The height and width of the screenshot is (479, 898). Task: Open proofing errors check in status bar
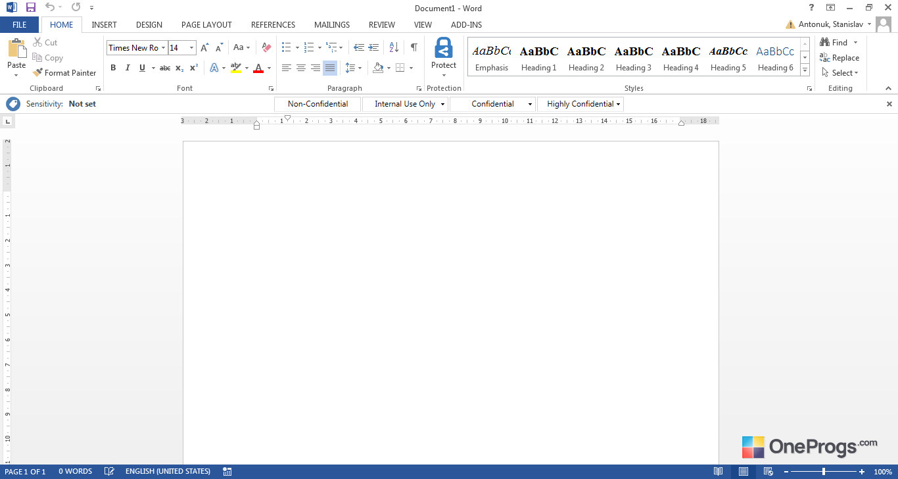tap(109, 472)
